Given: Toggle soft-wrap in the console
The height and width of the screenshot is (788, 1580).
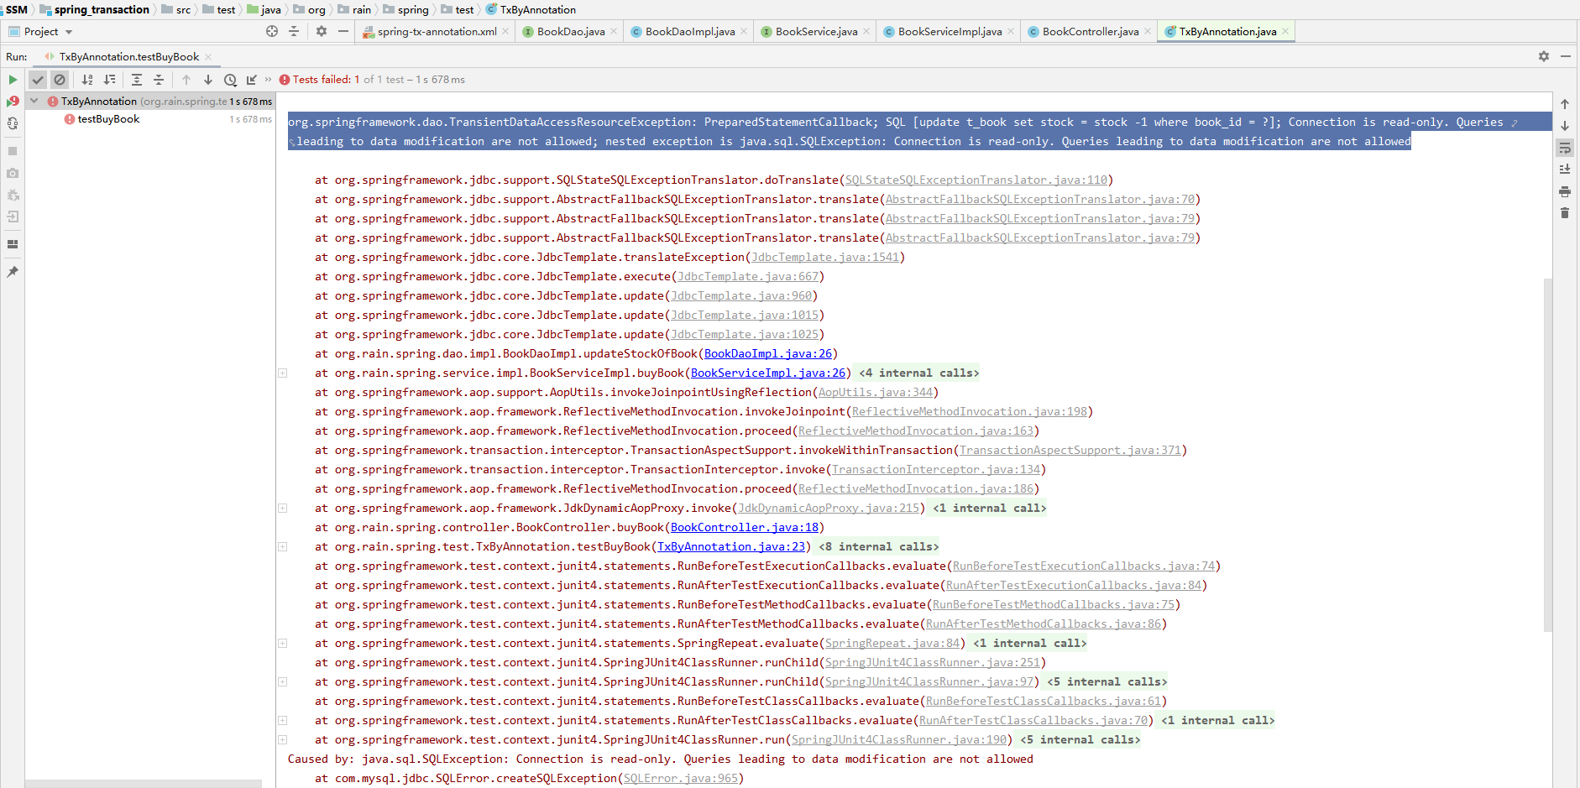Looking at the screenshot, I should pos(1565,148).
